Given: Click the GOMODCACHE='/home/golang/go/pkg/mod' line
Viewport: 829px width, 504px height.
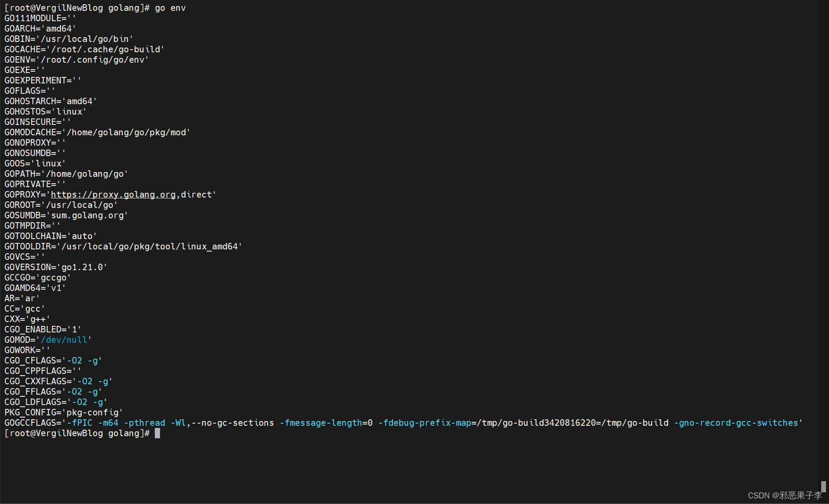Looking at the screenshot, I should click(x=97, y=132).
